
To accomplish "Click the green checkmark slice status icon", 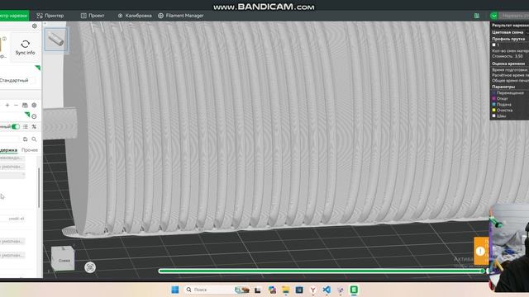I will click(x=494, y=16).
